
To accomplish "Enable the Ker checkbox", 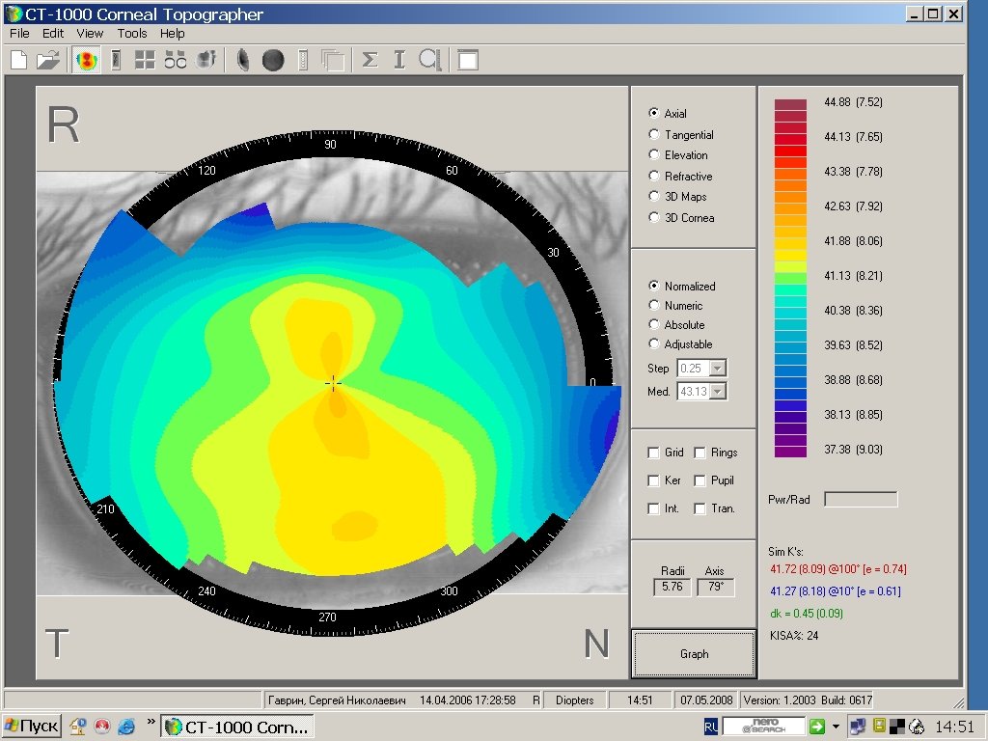I will (x=653, y=480).
